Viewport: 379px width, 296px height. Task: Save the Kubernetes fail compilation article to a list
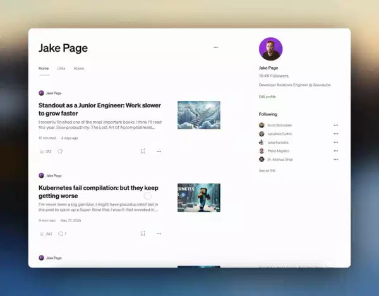click(x=143, y=234)
